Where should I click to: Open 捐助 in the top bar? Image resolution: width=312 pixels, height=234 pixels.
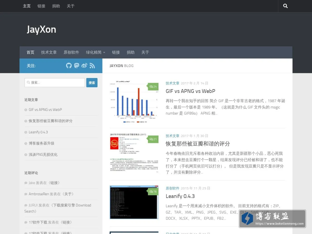pyautogui.click(x=56, y=6)
